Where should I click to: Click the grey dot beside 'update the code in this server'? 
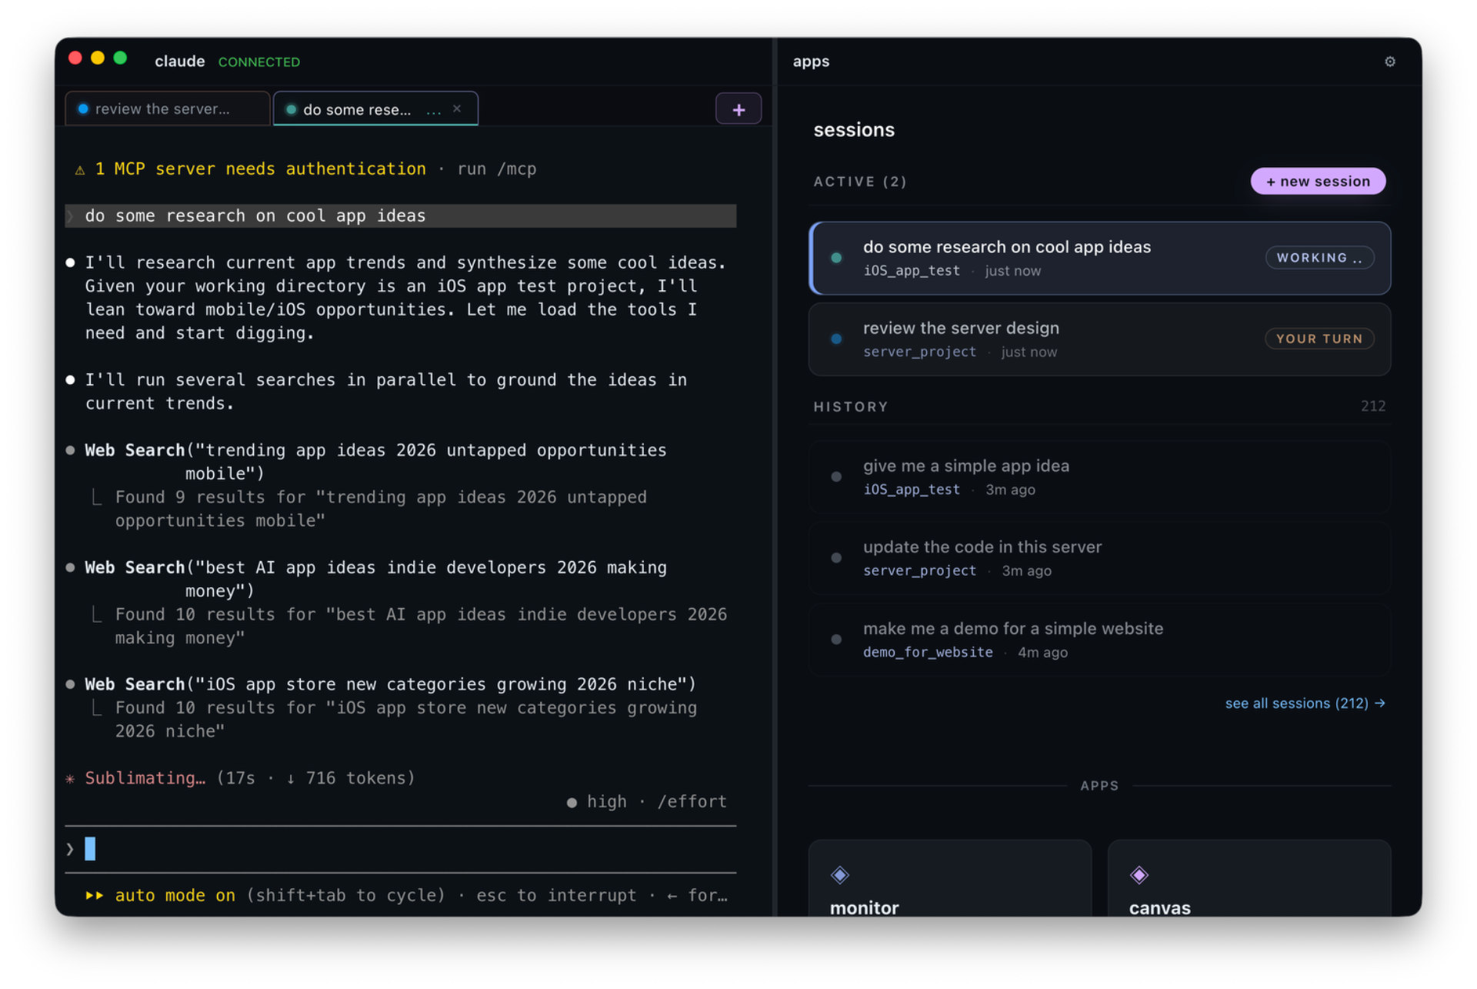(836, 558)
